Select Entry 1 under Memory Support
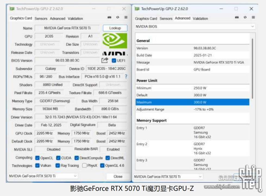266x196 pixels. [x=192, y=132]
